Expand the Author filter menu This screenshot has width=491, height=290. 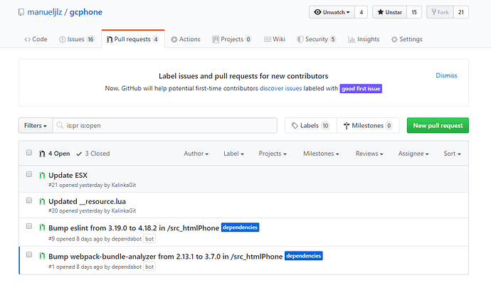click(196, 154)
